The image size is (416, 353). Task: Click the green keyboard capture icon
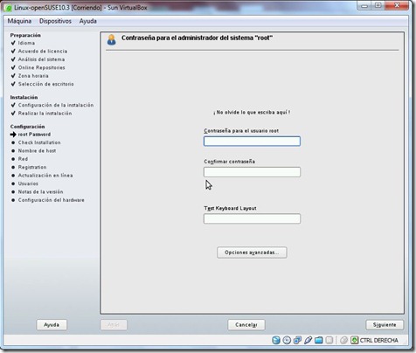354,340
